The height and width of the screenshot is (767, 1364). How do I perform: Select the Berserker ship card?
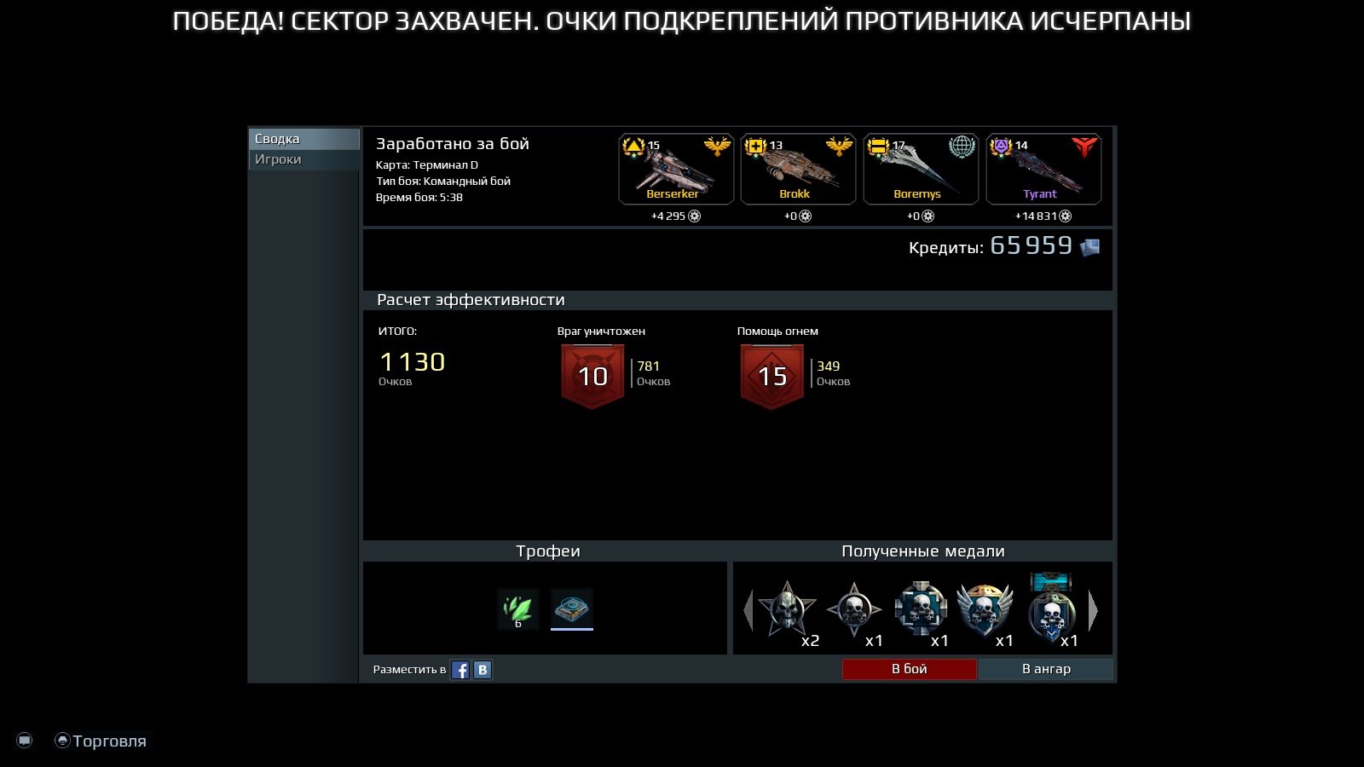(675, 170)
